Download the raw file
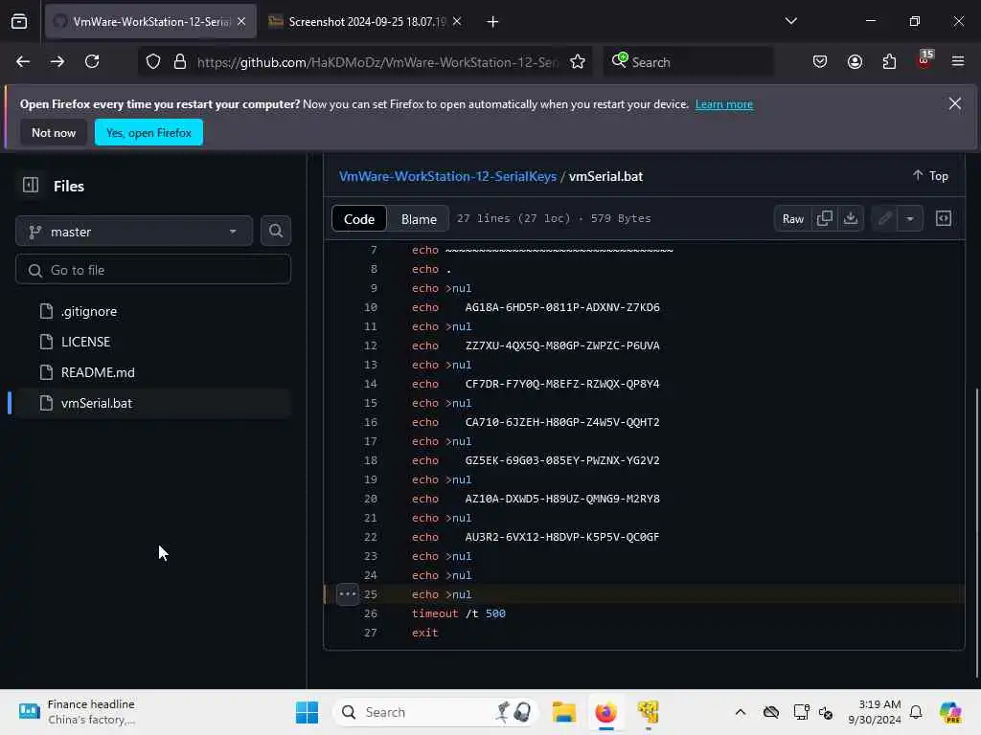The width and height of the screenshot is (981, 735). (851, 219)
